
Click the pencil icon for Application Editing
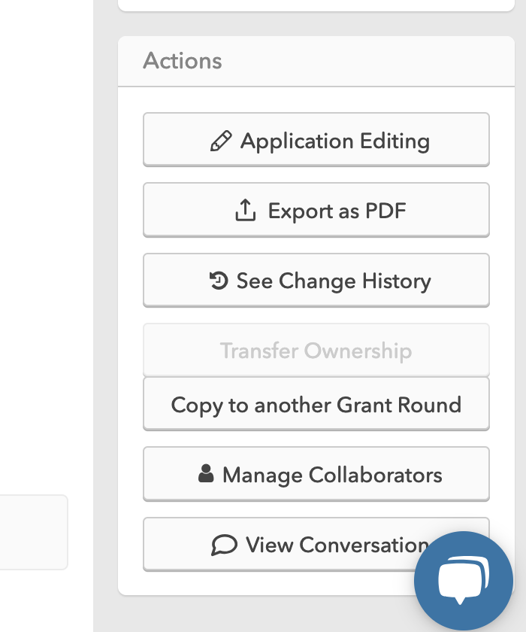pos(221,141)
